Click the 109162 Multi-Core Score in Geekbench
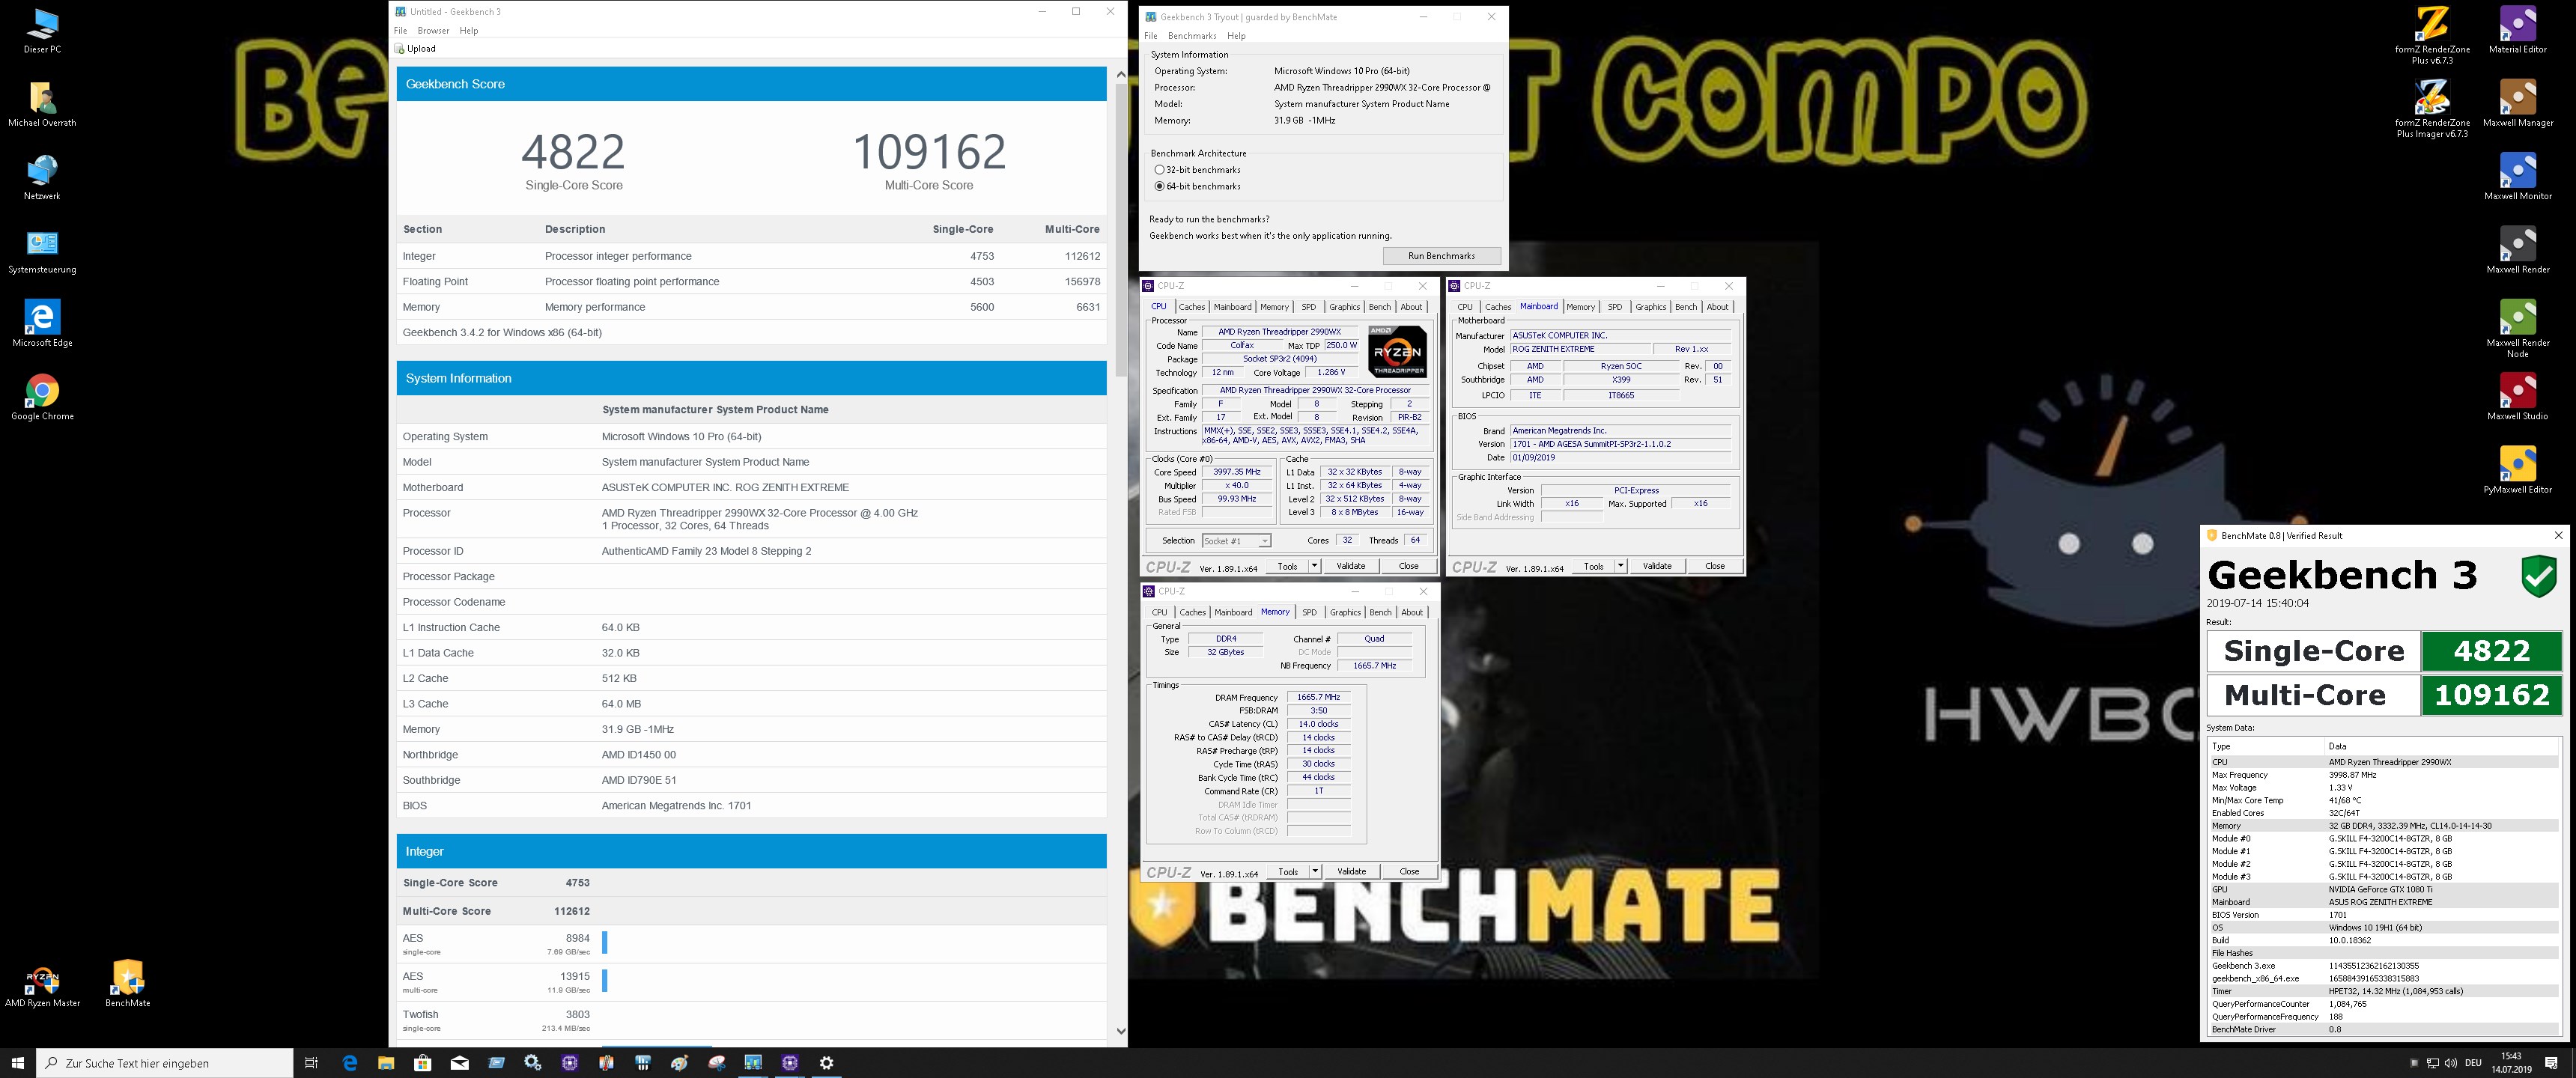The image size is (2576, 1078). pos(929,152)
